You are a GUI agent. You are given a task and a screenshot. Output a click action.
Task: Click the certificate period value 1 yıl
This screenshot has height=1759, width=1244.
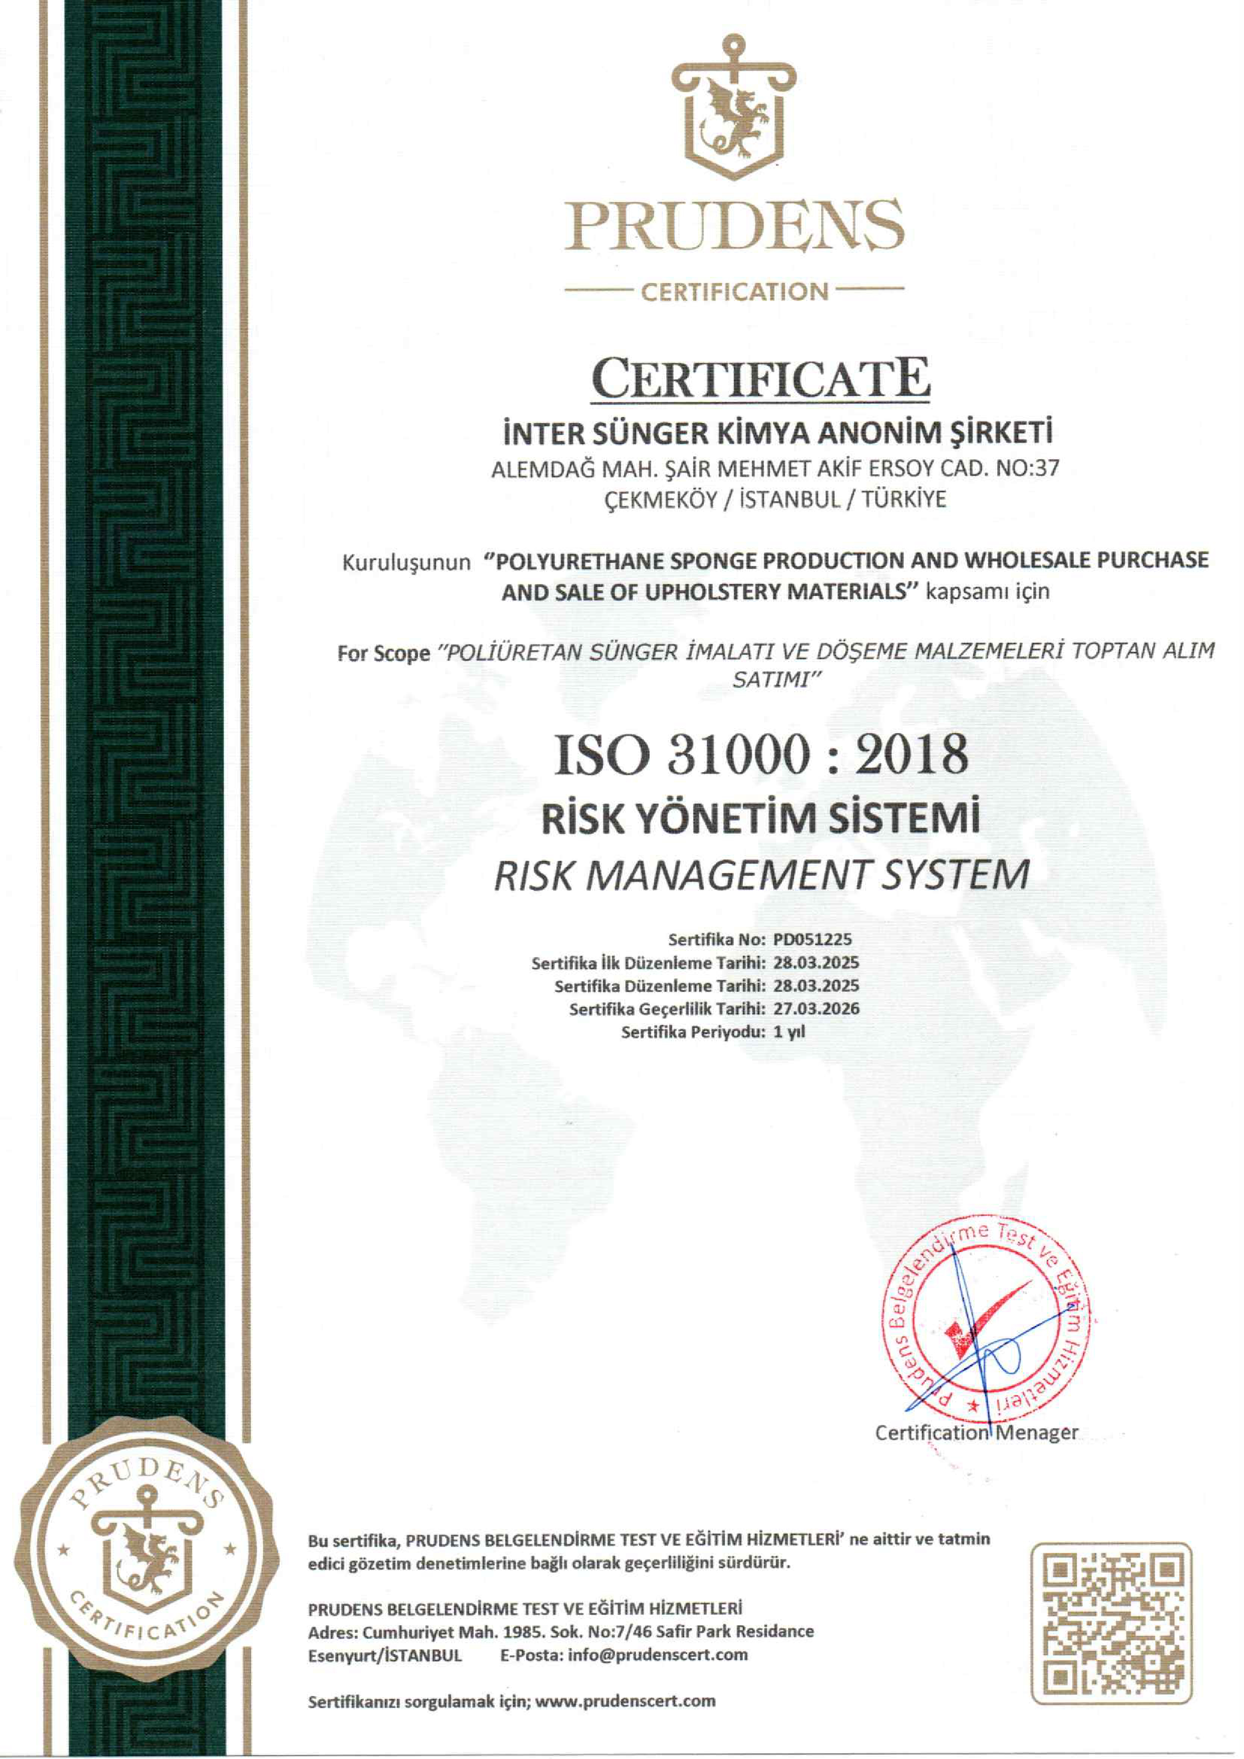[x=789, y=1032]
